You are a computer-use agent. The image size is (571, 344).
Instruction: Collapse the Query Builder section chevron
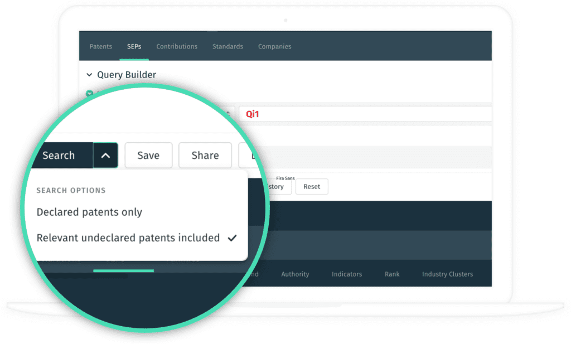pyautogui.click(x=89, y=75)
